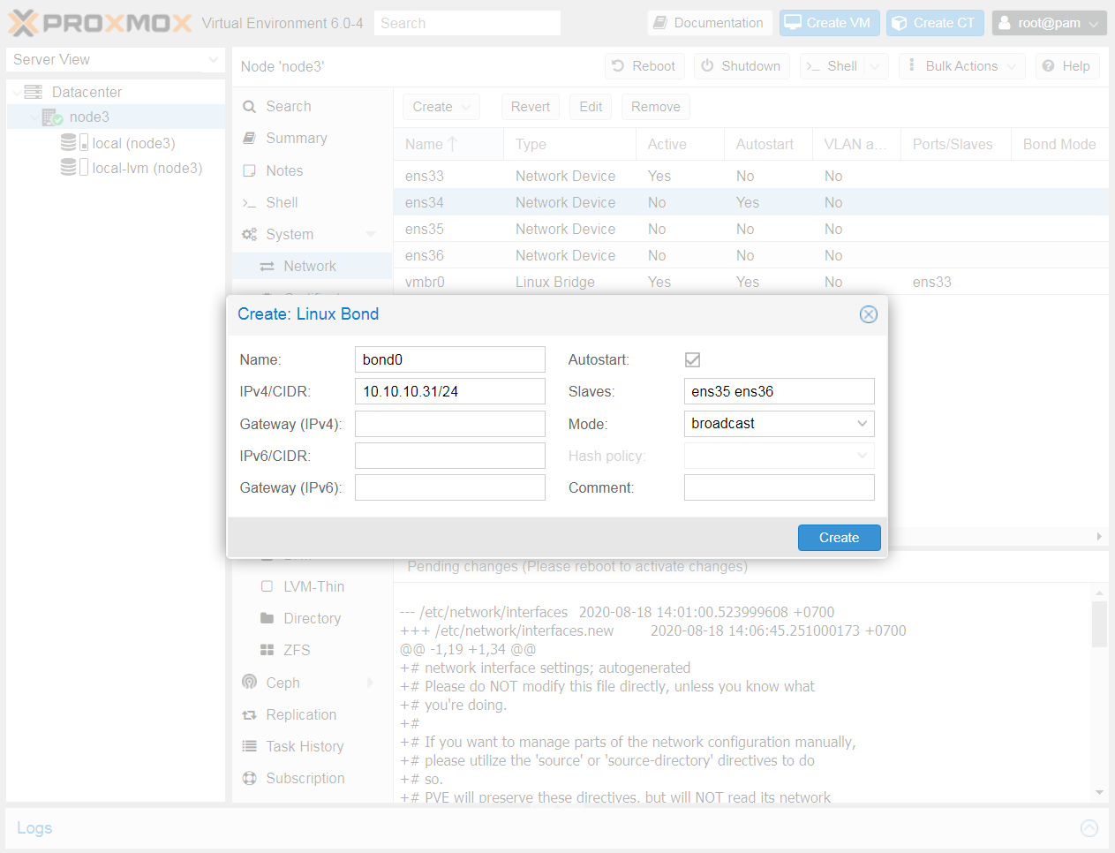Click the horizontal scroll right arrow
1115x853 pixels.
tap(1099, 537)
